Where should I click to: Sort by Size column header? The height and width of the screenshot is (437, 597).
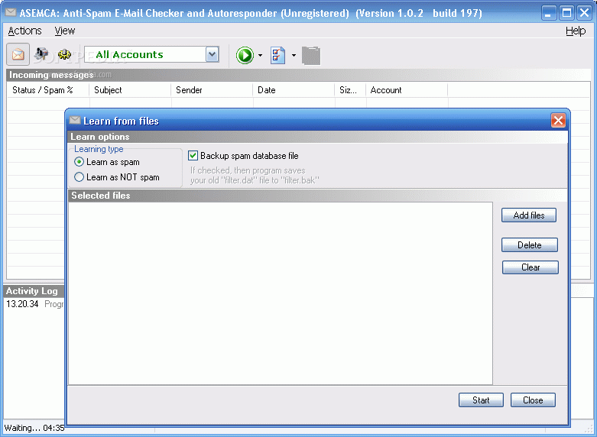[x=350, y=90]
